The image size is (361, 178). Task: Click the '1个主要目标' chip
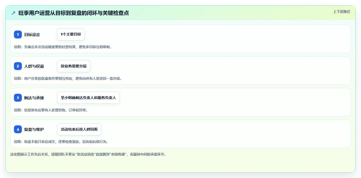(71, 34)
